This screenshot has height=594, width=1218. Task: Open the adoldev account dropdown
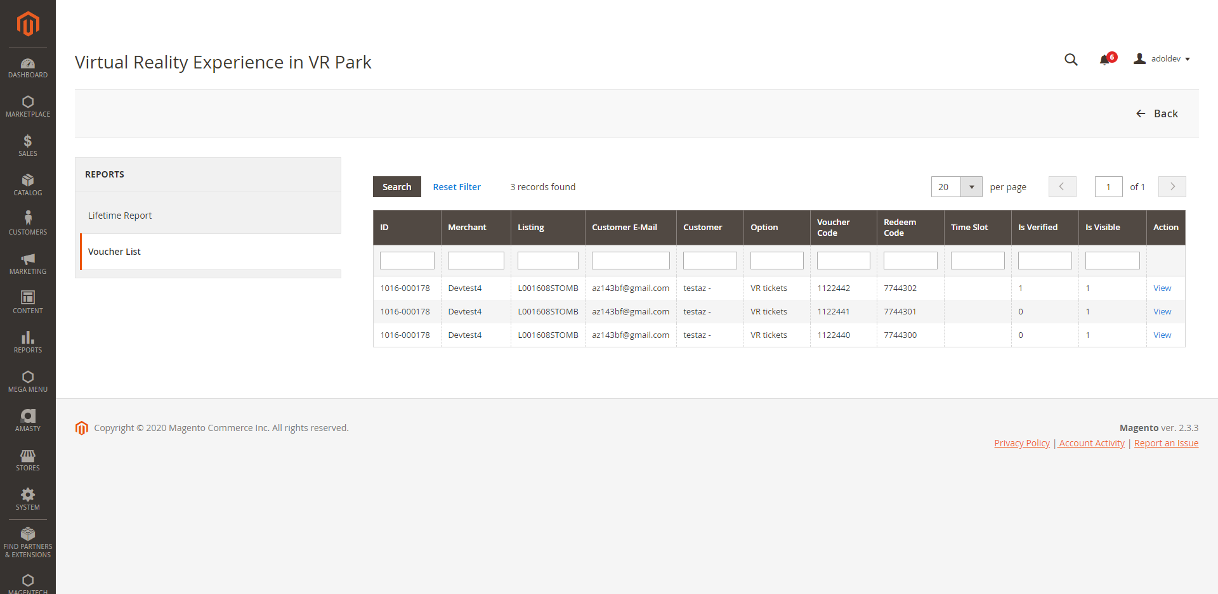tap(1162, 59)
